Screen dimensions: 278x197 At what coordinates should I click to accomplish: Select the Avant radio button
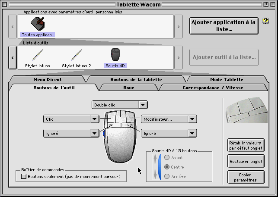[167, 157]
